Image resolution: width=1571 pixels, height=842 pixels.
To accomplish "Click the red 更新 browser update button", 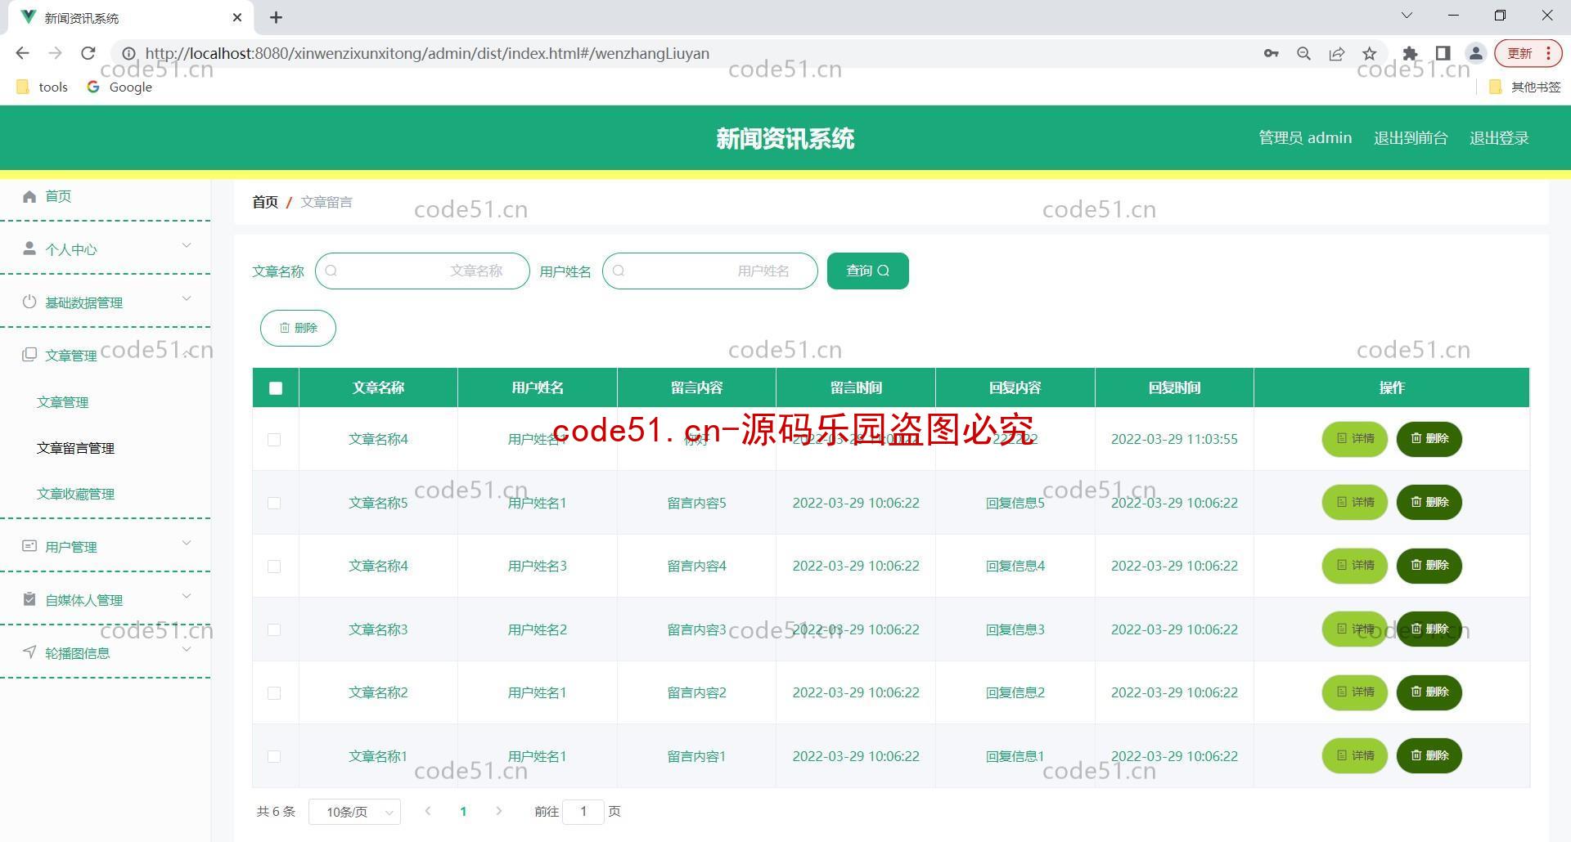I will [x=1528, y=53].
